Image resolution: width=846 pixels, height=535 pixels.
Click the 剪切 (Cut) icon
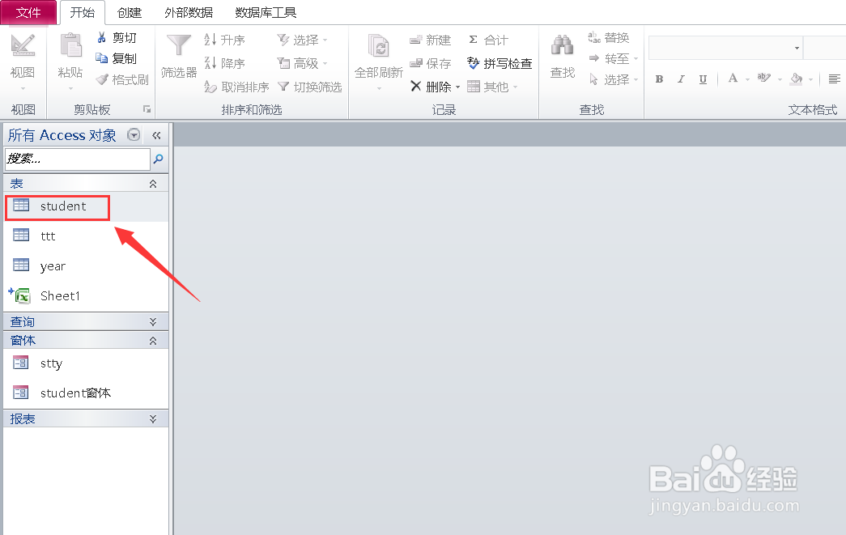[x=103, y=37]
